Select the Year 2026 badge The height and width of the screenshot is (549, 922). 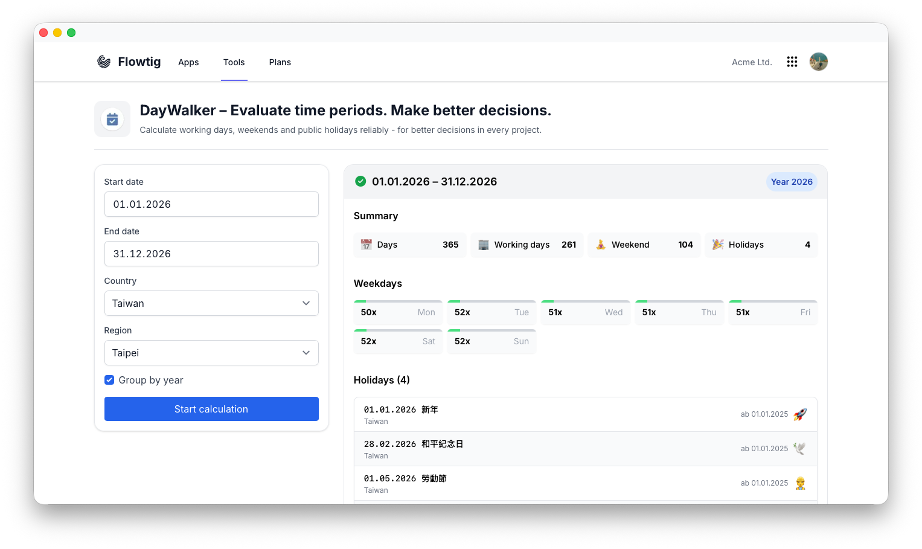(792, 182)
